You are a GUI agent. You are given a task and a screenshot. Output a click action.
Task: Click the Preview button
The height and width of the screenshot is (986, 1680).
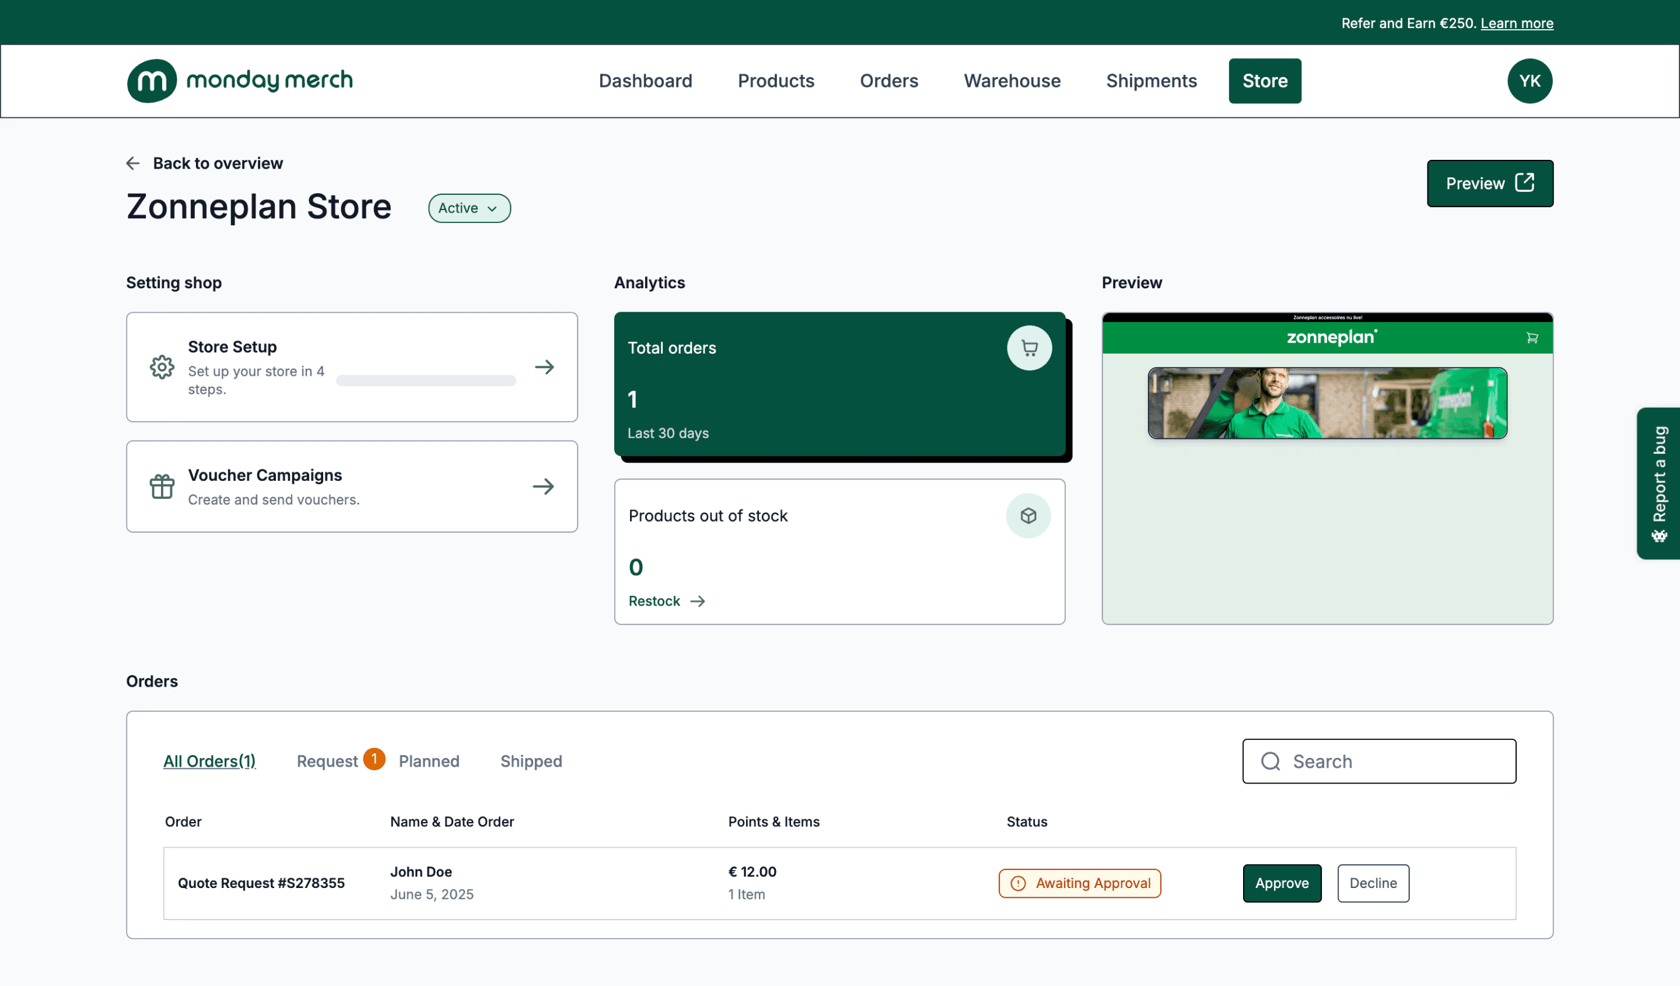(x=1490, y=183)
